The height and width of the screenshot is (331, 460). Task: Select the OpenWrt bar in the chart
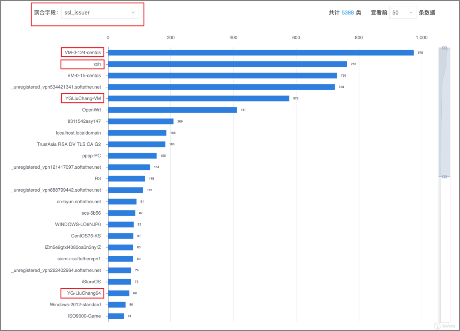coord(172,110)
